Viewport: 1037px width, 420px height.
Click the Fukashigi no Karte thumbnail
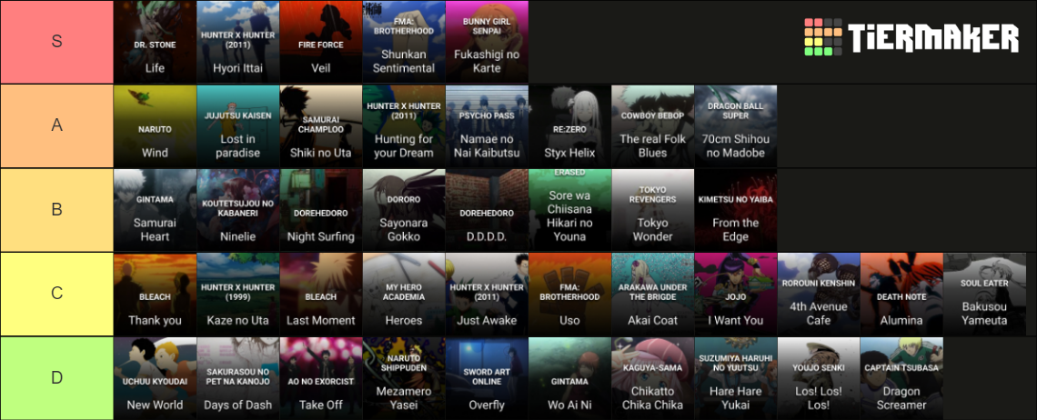(x=487, y=41)
